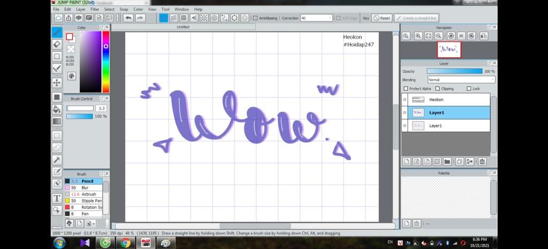Click Create a straight line button
Screen dimensions: 548x249
pyautogui.click(x=416, y=18)
